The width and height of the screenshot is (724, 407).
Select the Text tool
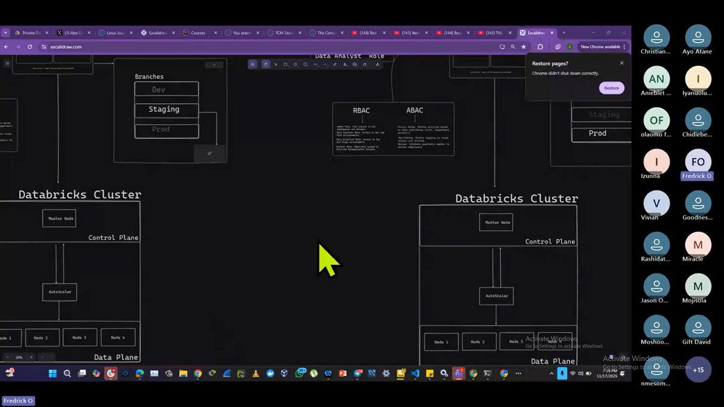coord(345,64)
